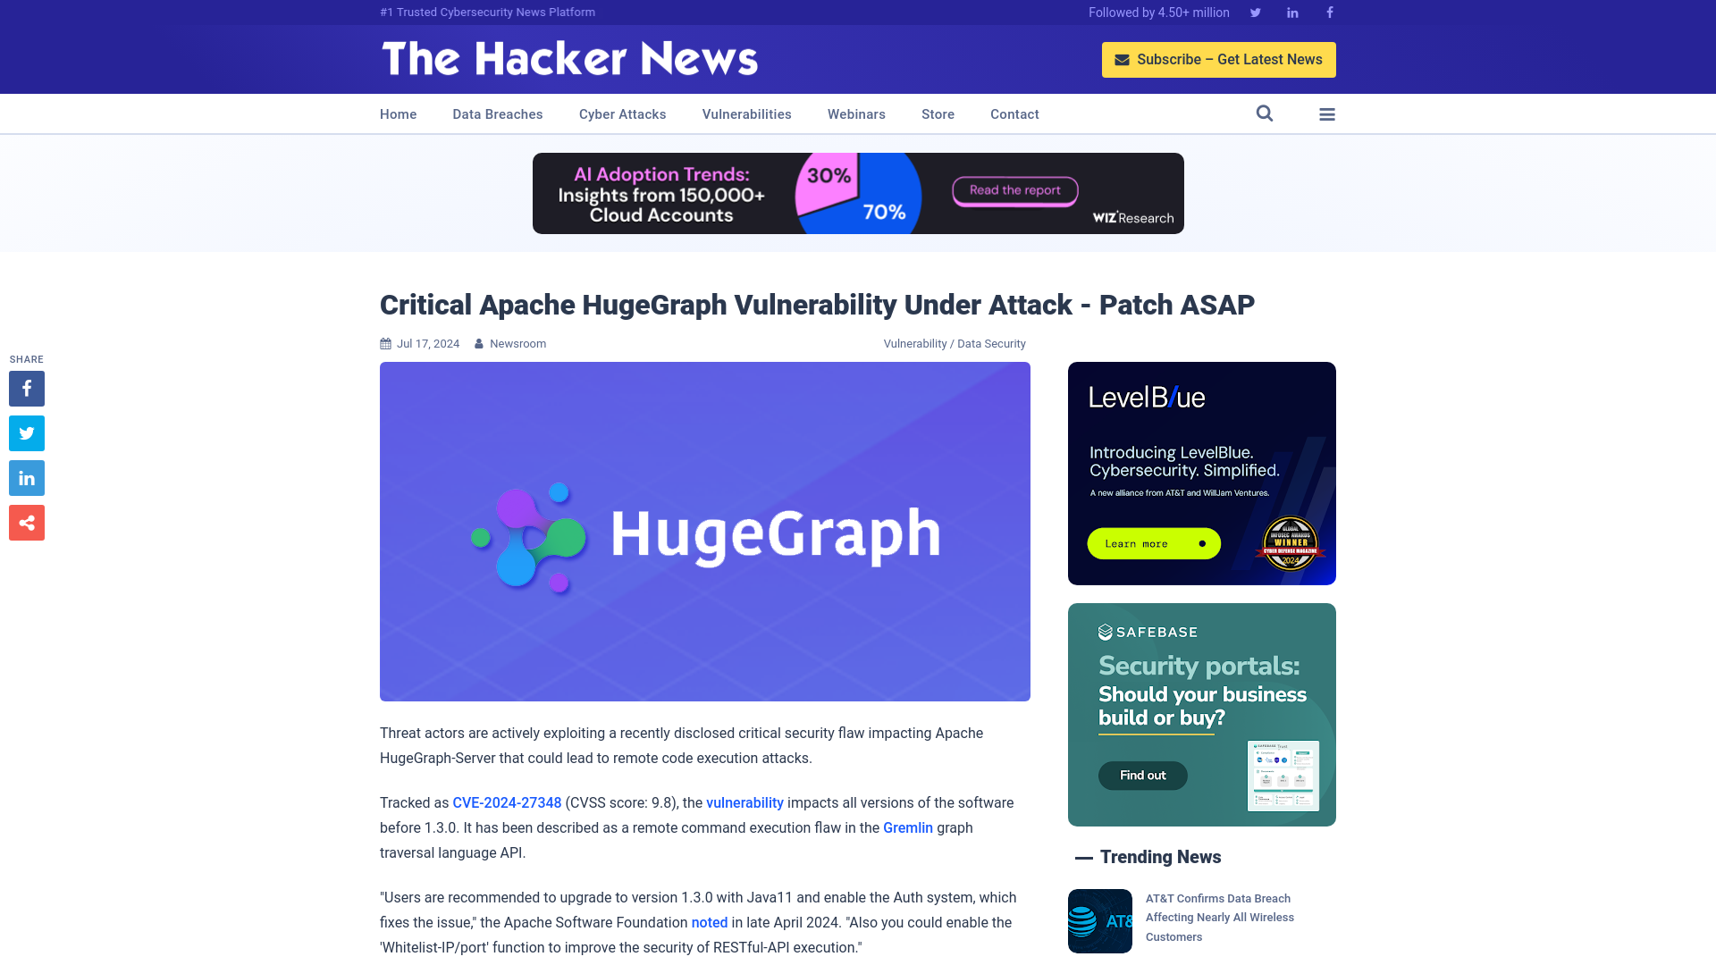The image size is (1716, 965).
Task: Select the Cyber Attacks menu tab
Action: (x=622, y=114)
